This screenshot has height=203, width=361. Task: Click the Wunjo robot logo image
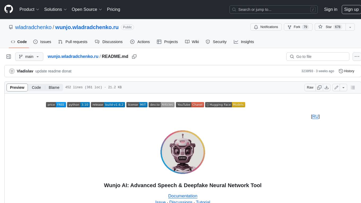point(183,152)
